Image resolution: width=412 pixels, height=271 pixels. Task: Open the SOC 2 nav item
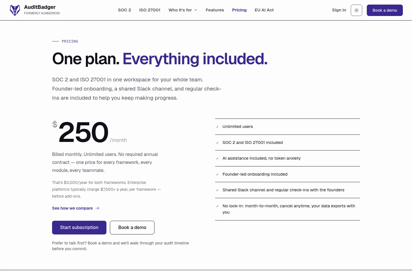[x=124, y=10]
